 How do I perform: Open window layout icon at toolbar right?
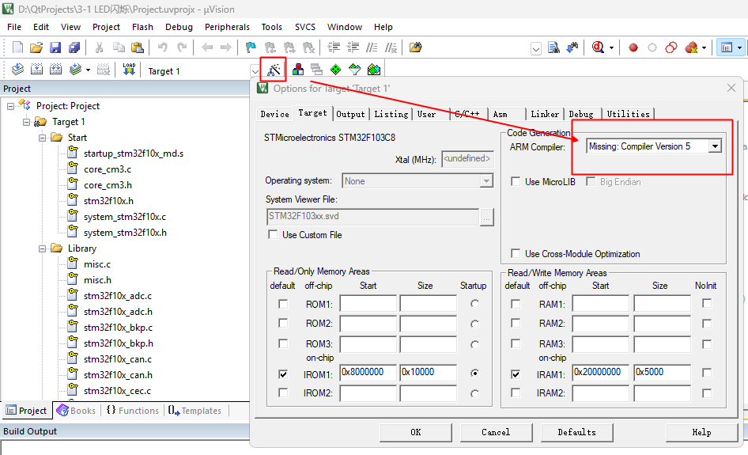point(727,47)
